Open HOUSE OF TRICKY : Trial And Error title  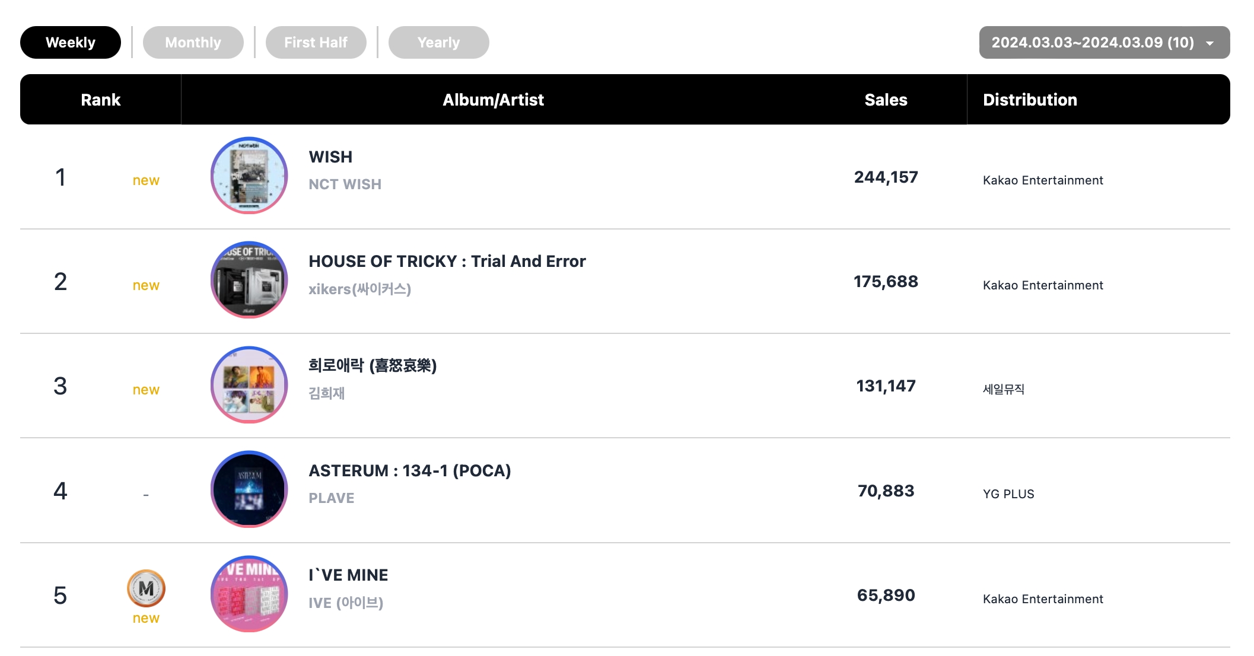tap(447, 262)
